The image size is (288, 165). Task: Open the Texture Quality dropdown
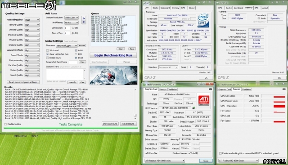[32, 25]
